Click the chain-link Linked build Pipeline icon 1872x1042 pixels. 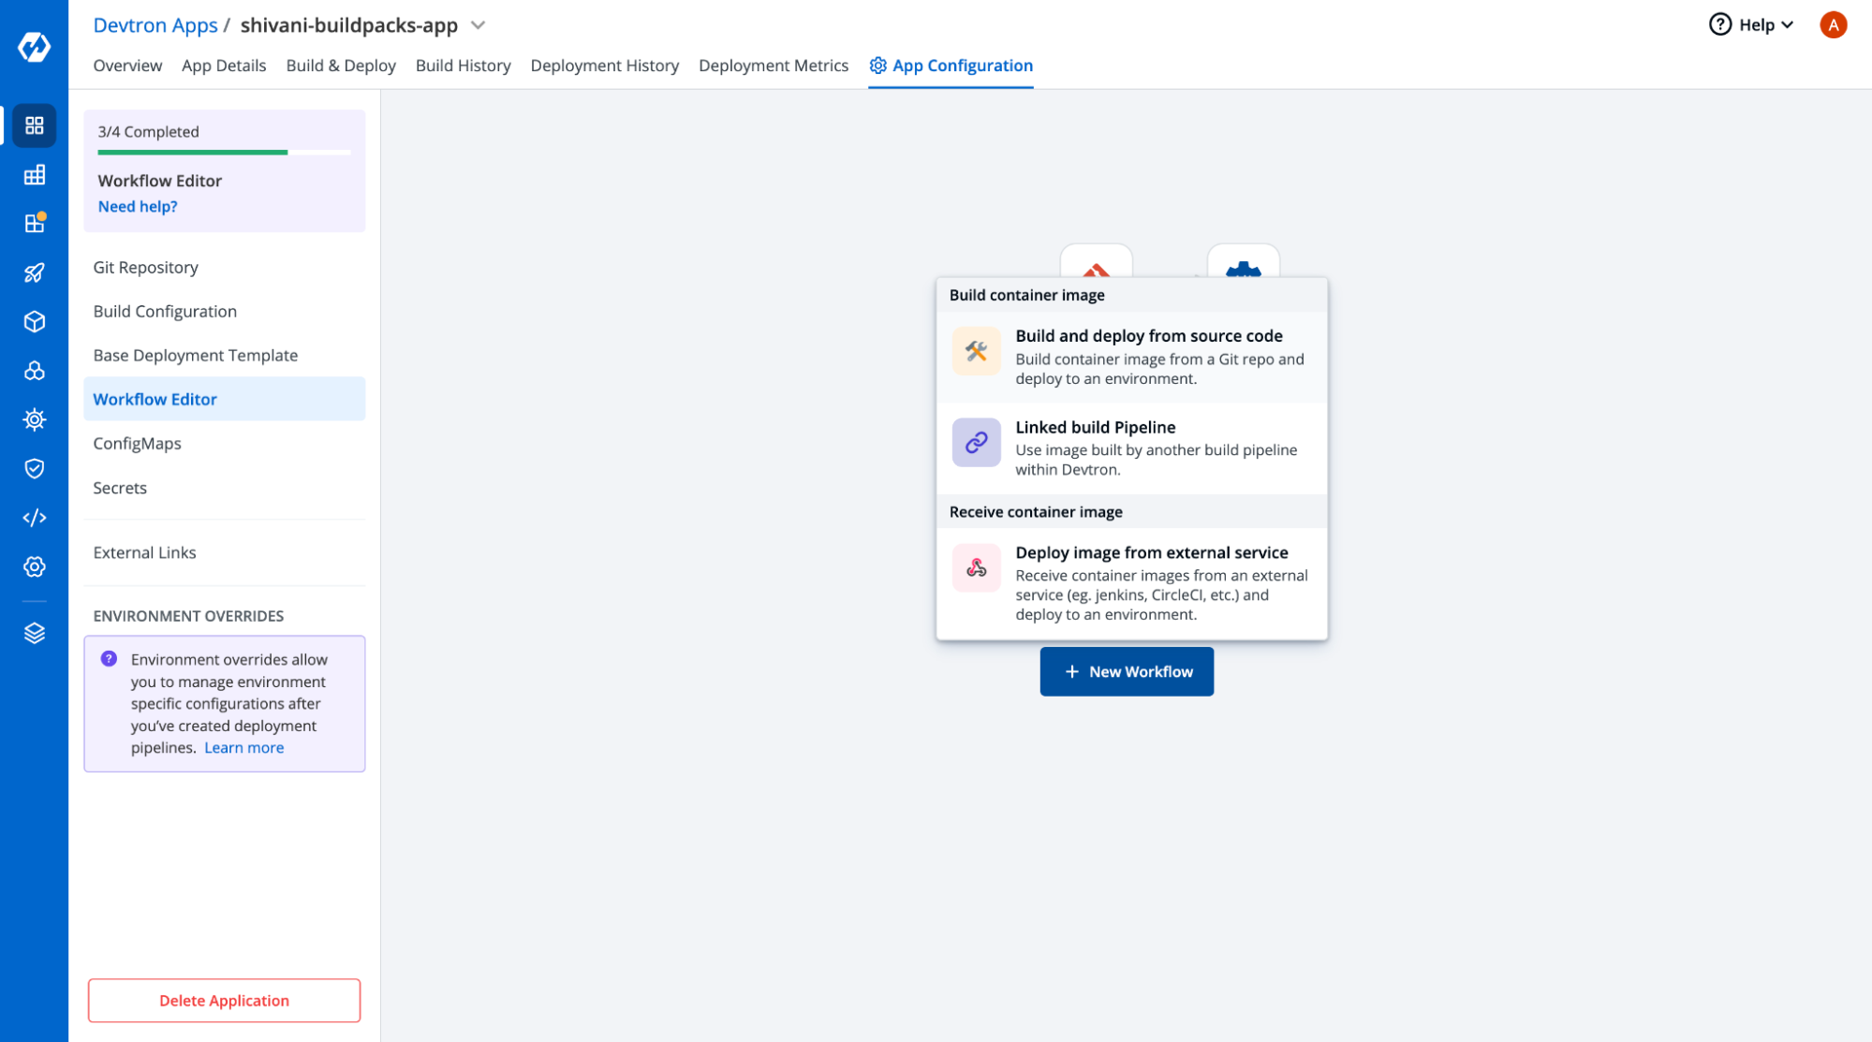pos(977,443)
